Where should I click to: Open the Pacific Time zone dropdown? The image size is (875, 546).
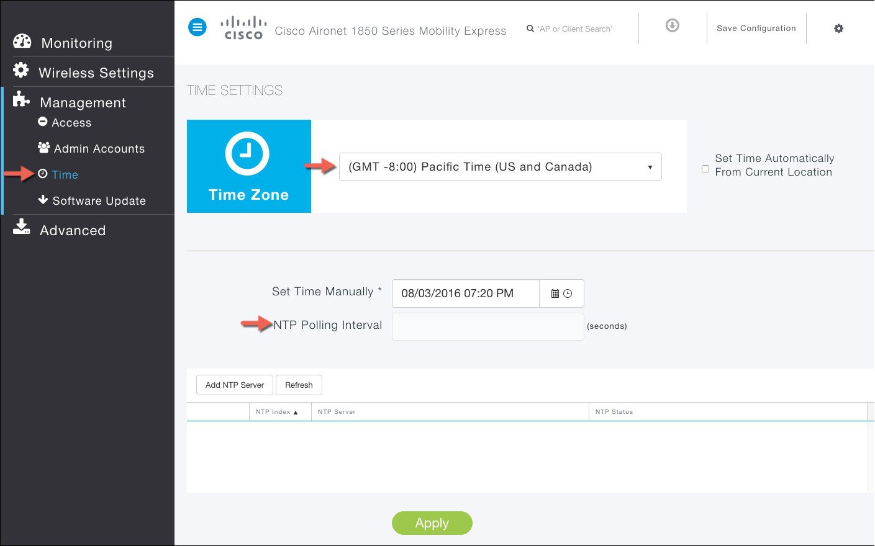501,167
